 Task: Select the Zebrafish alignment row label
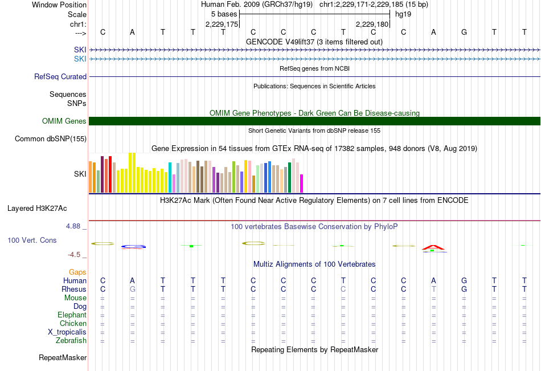pyautogui.click(x=71, y=340)
